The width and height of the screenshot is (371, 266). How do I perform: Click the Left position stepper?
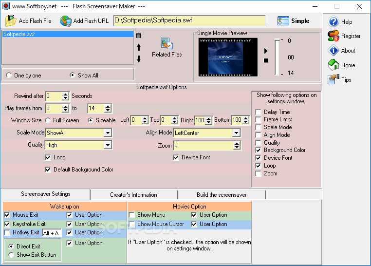pos(145,120)
